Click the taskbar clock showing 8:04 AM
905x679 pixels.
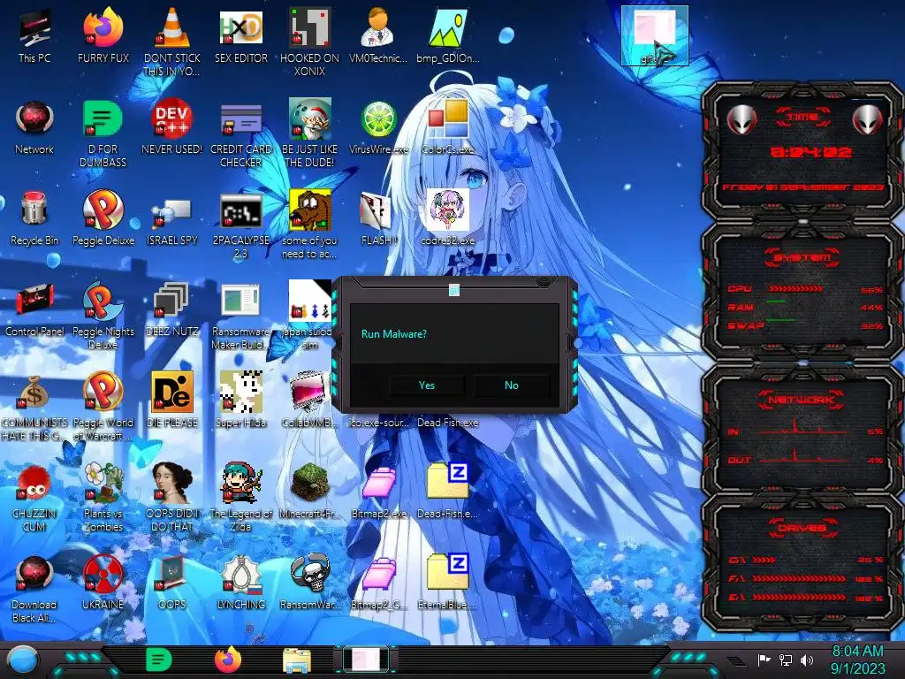857,660
